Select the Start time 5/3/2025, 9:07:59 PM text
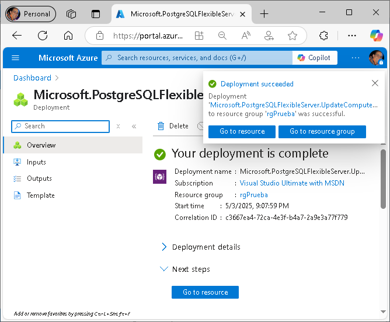This screenshot has width=390, height=322. click(257, 206)
